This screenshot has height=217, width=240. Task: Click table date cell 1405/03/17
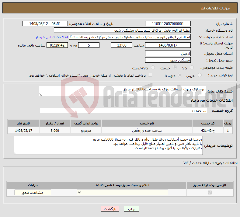click(x=23, y=131)
